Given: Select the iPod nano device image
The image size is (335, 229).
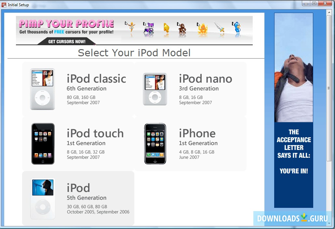Looking at the screenshot, I should click(155, 89).
